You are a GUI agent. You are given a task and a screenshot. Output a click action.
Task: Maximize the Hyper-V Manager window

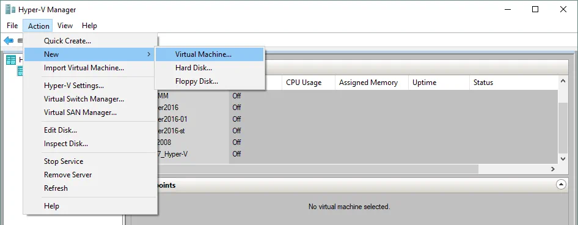535,10
